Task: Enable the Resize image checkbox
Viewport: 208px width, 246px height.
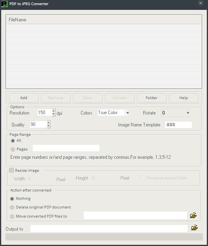Action: 11,170
